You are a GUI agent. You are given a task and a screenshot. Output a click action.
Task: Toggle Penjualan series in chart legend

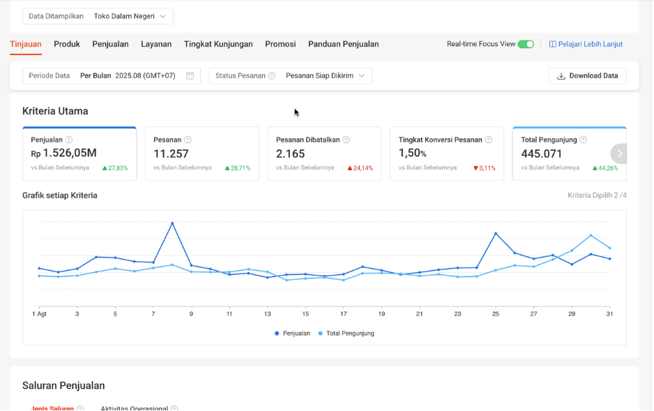coord(292,334)
